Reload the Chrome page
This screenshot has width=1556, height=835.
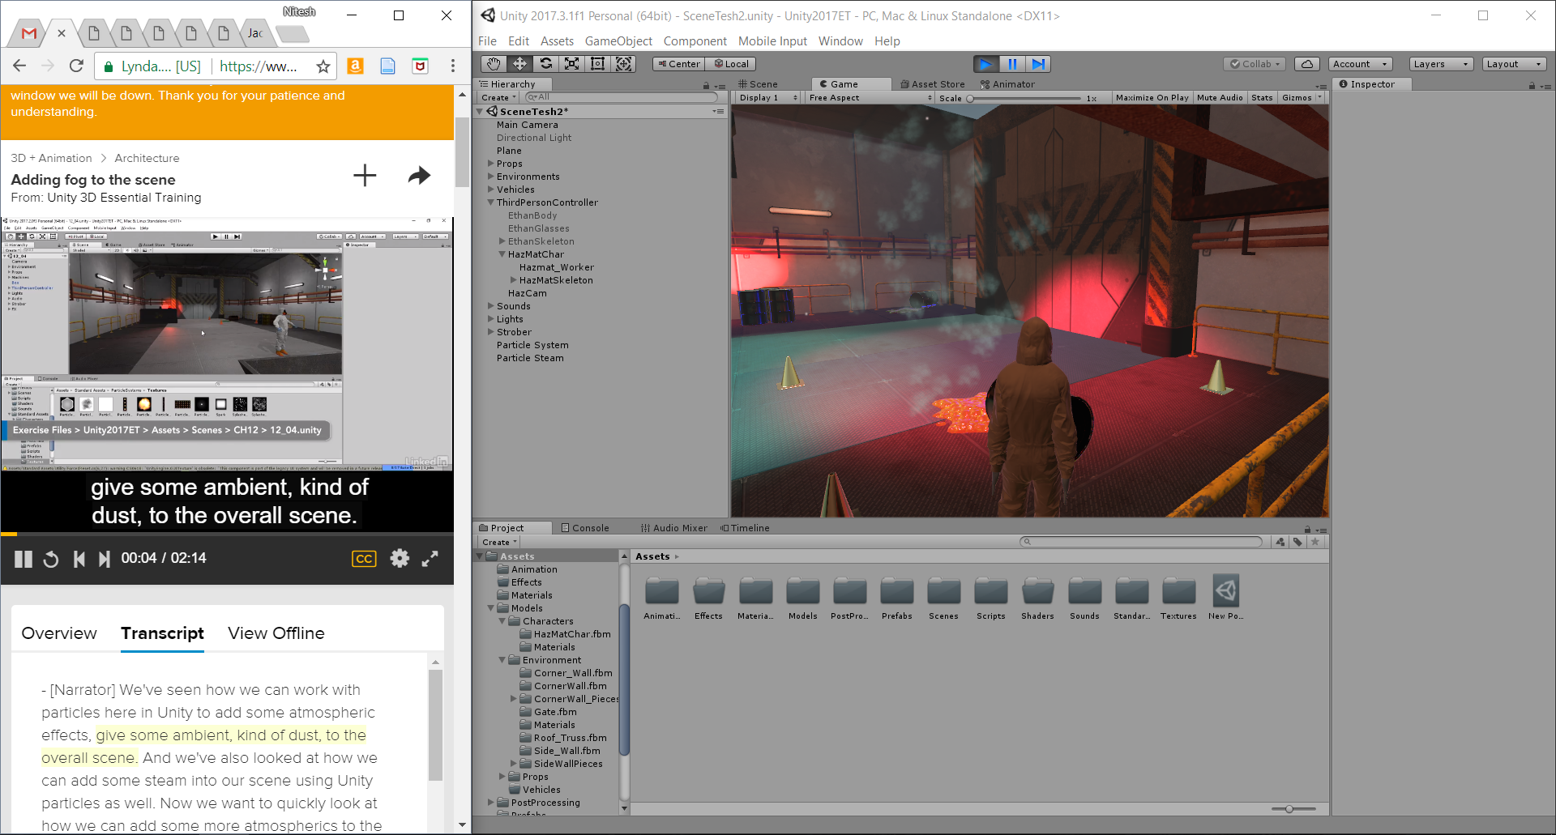pos(76,66)
